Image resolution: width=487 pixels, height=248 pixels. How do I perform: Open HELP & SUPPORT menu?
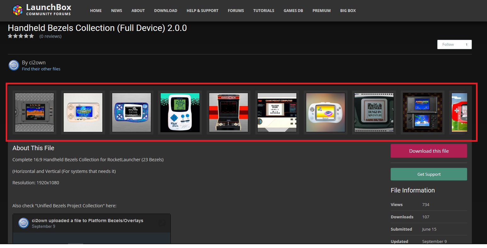click(203, 10)
